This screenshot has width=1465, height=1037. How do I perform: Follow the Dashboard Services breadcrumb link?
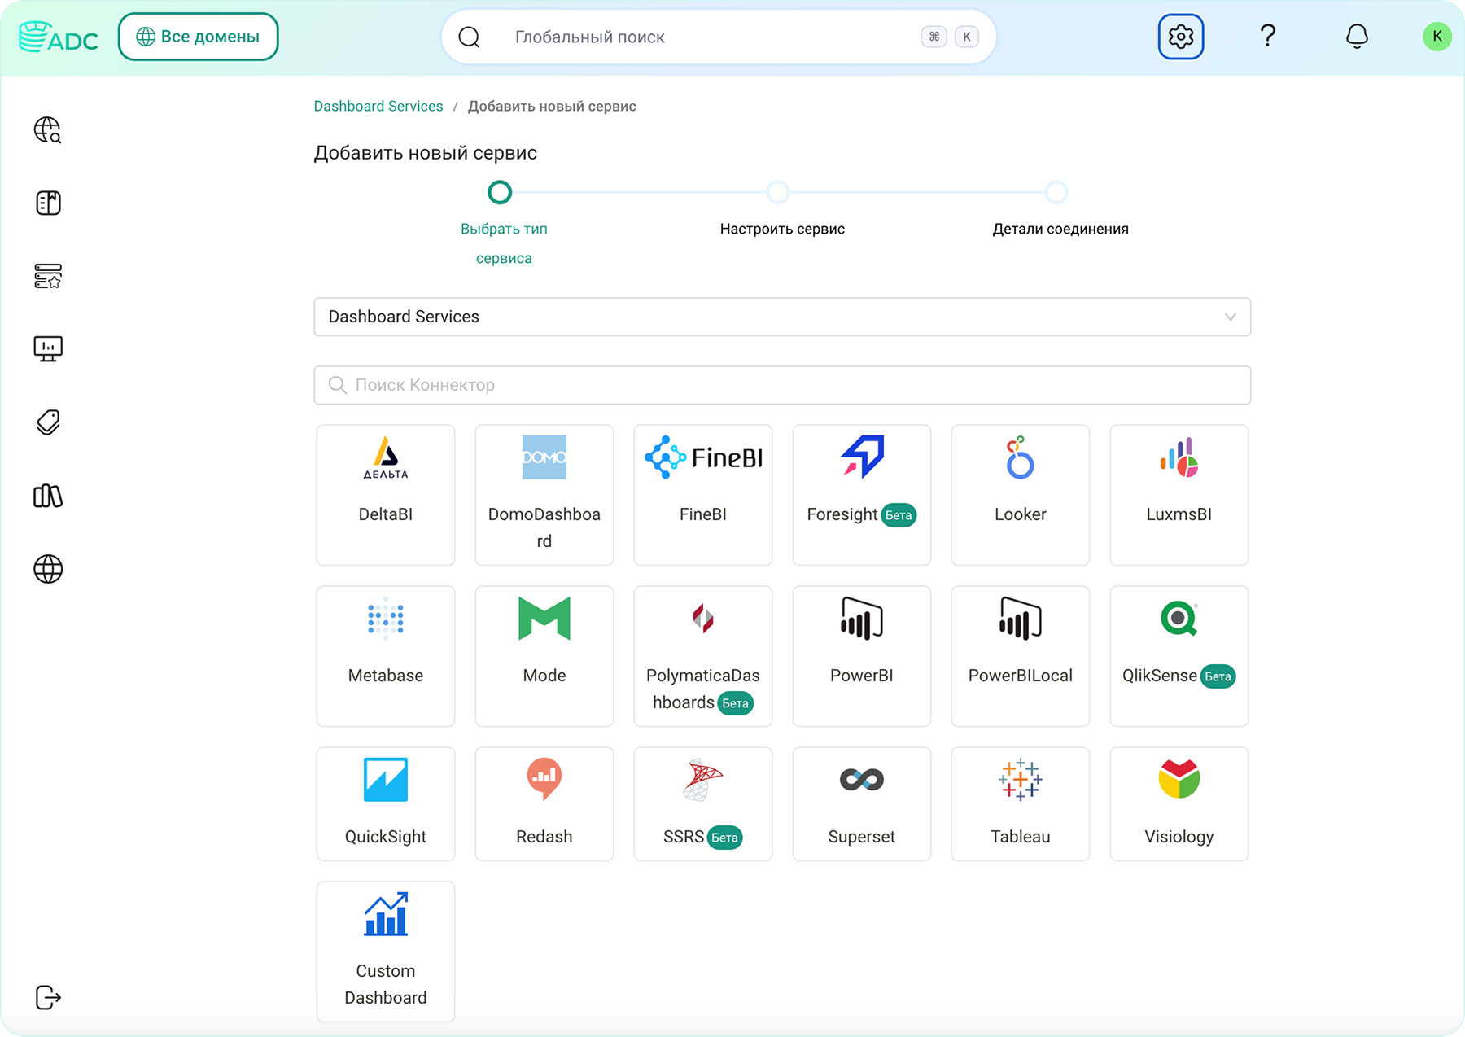click(x=378, y=107)
